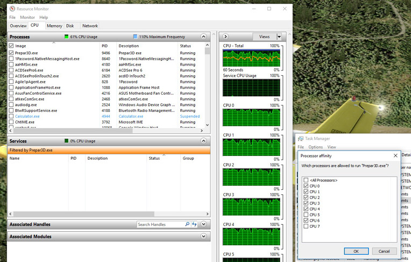
Task: Enable the CPU 5 affinity checkbox
Action: [306, 214]
